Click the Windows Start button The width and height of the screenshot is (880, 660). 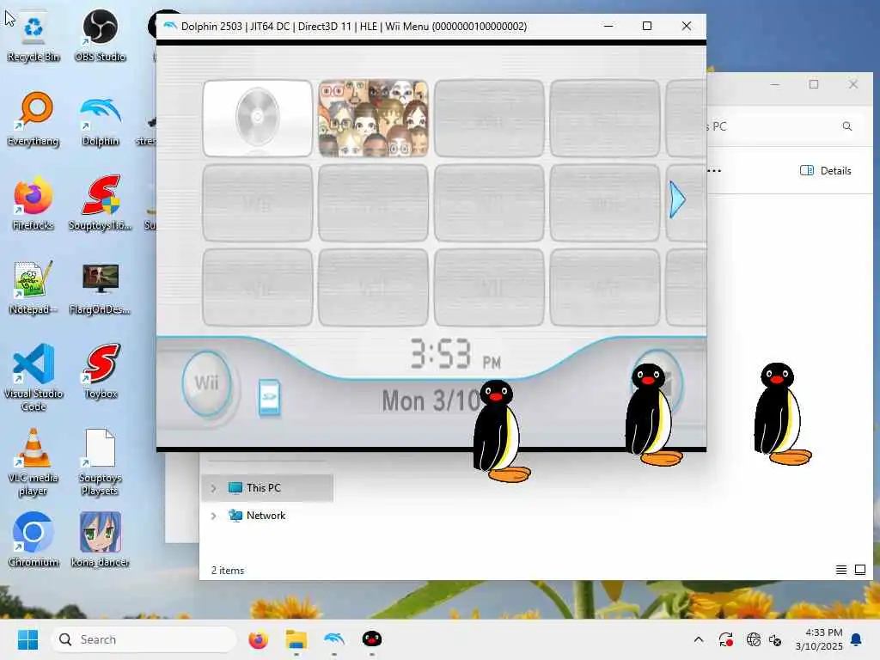27,639
